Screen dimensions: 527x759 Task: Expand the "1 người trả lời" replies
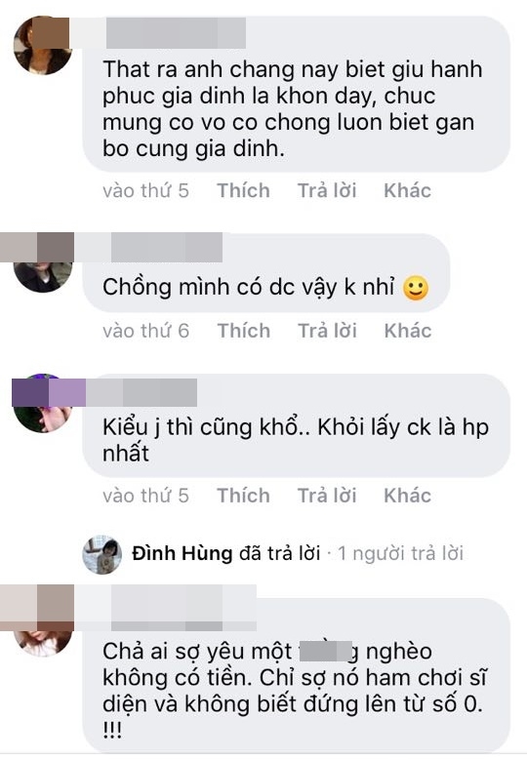(x=400, y=553)
